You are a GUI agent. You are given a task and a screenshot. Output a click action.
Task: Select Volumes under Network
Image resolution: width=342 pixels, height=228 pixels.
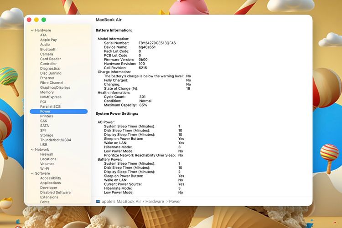47,164
